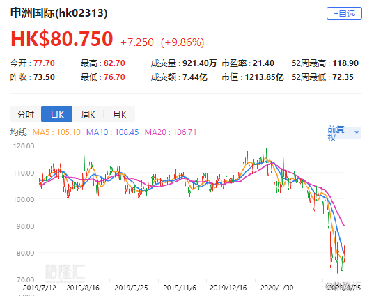Open the 前复权 adjustment dropdown
The height and width of the screenshot is (296, 367).
coord(344,133)
